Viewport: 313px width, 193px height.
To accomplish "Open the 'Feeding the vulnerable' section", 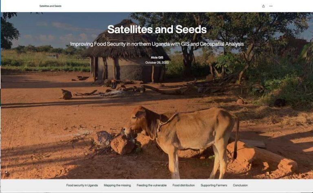I will click(152, 185).
